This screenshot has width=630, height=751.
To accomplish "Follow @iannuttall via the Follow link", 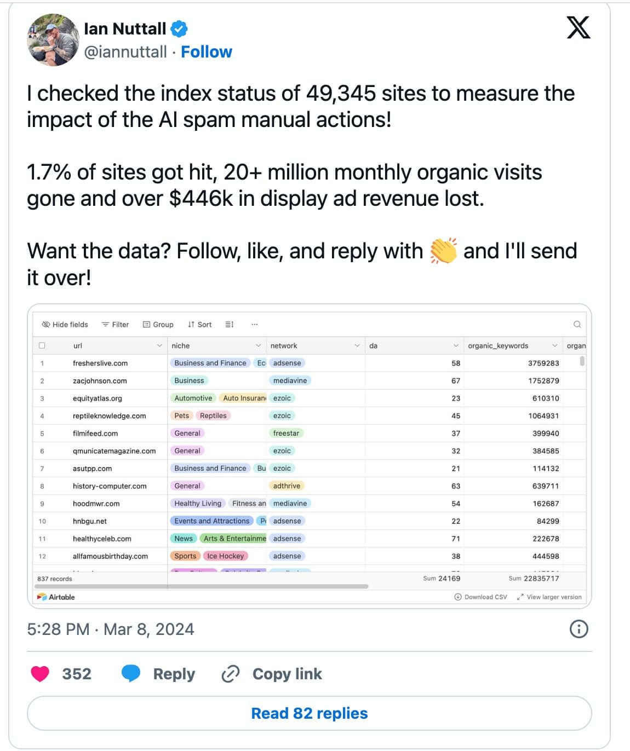I will tap(207, 51).
